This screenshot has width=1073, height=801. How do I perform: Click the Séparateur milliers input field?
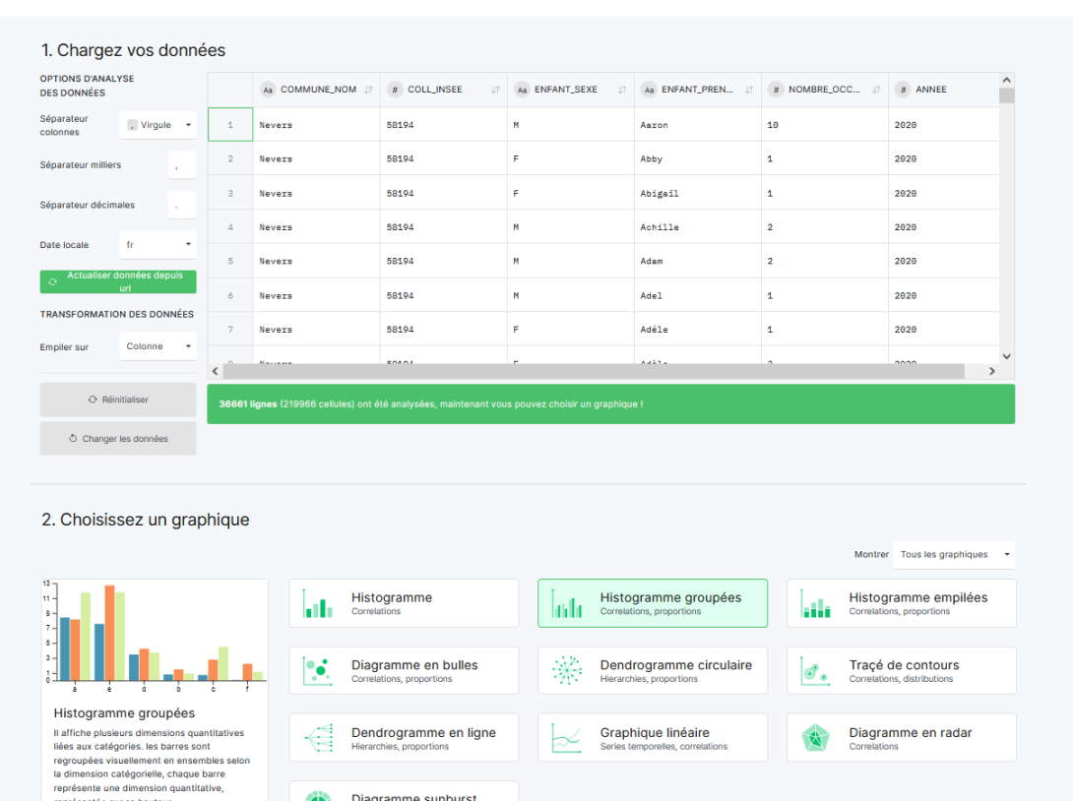pos(181,165)
